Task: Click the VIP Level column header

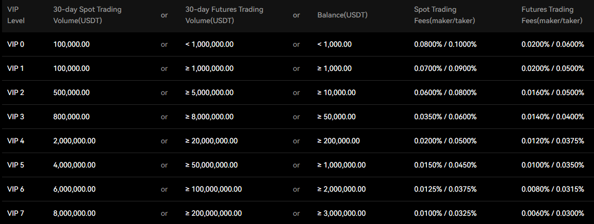Action: [x=16, y=15]
